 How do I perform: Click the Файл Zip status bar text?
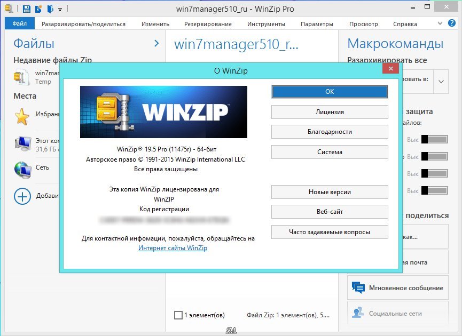click(288, 315)
